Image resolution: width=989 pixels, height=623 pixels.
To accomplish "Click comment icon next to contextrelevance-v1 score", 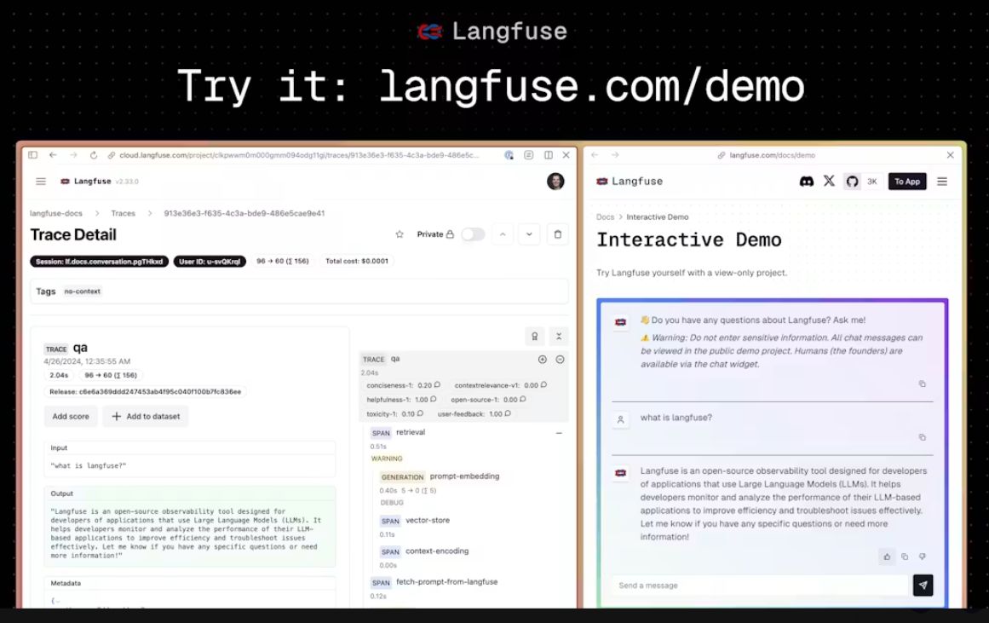I will (x=543, y=385).
